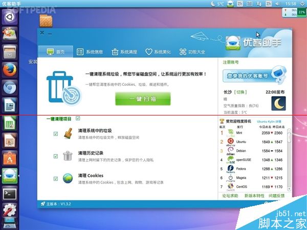
Task: Start the 一键扫描 scan button
Action: [x=143, y=99]
